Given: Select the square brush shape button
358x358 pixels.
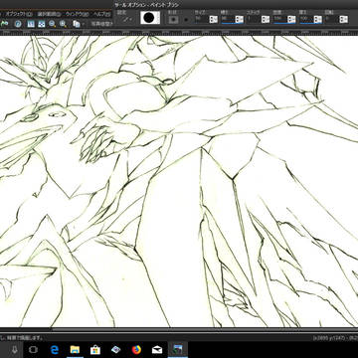Looking at the screenshot, I should point(173,19).
